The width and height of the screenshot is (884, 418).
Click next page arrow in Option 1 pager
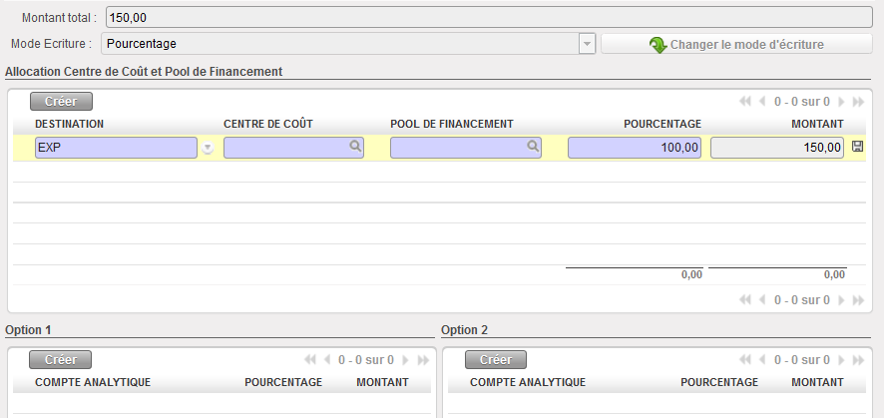click(x=405, y=360)
